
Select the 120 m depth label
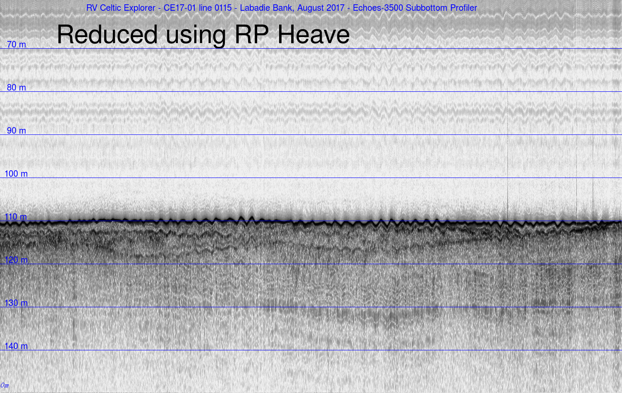(16, 260)
